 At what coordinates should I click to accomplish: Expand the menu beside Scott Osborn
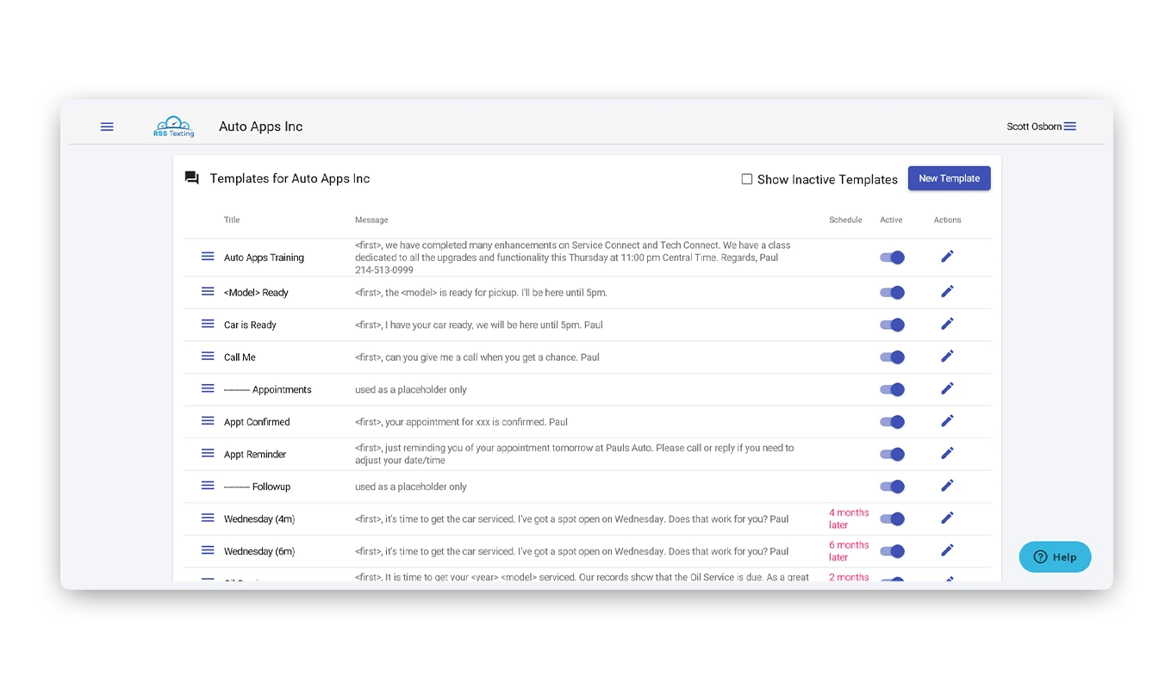tap(1069, 126)
